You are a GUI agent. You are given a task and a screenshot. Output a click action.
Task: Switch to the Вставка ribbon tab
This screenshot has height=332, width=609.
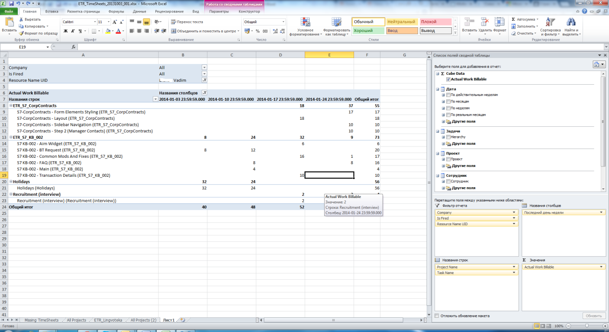[52, 11]
